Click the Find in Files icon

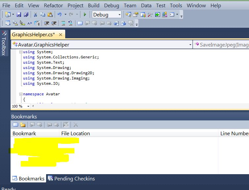point(128,15)
